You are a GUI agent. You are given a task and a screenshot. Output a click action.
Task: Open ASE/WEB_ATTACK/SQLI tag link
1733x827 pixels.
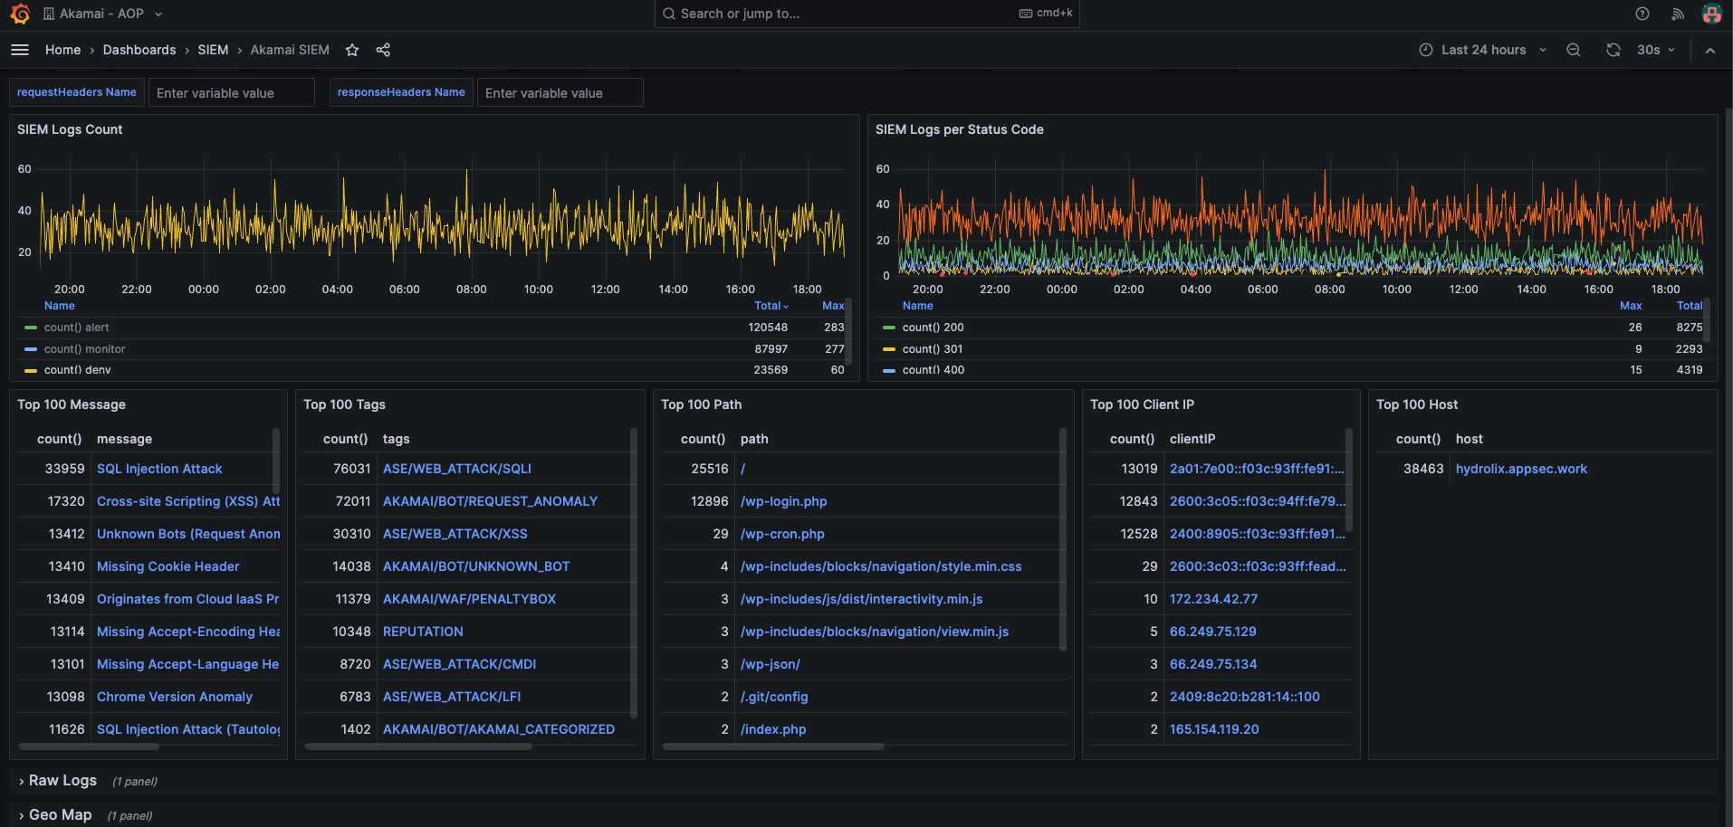click(x=457, y=469)
